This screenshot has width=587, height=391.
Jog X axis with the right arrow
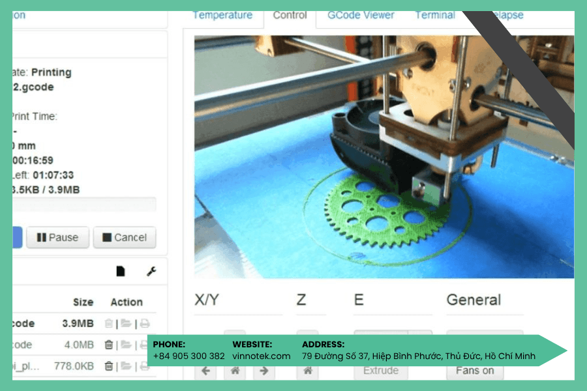(x=264, y=371)
